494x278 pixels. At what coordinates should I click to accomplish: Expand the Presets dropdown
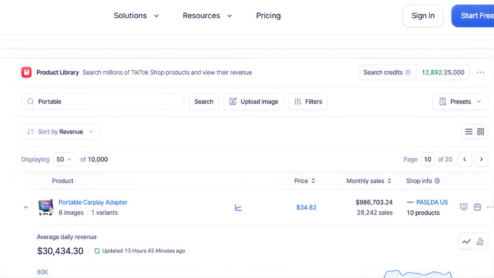(x=460, y=101)
